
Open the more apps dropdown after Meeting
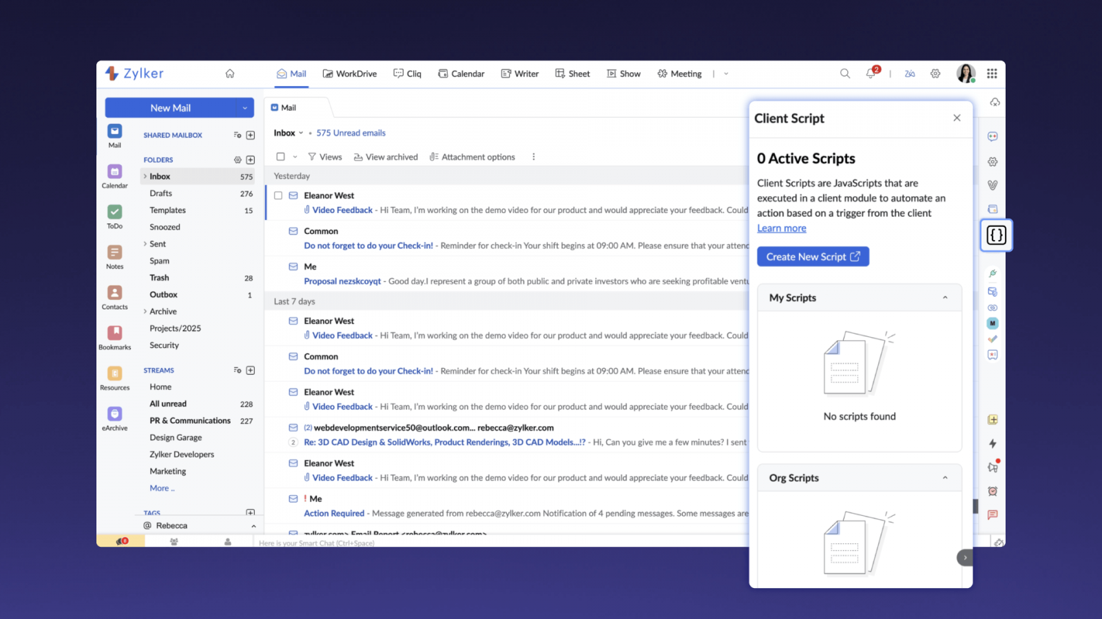(726, 74)
